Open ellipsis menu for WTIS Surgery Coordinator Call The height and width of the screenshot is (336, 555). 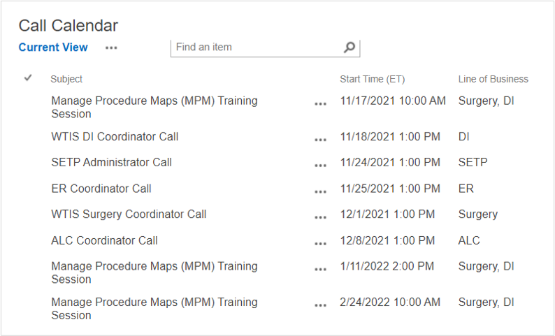(x=320, y=217)
